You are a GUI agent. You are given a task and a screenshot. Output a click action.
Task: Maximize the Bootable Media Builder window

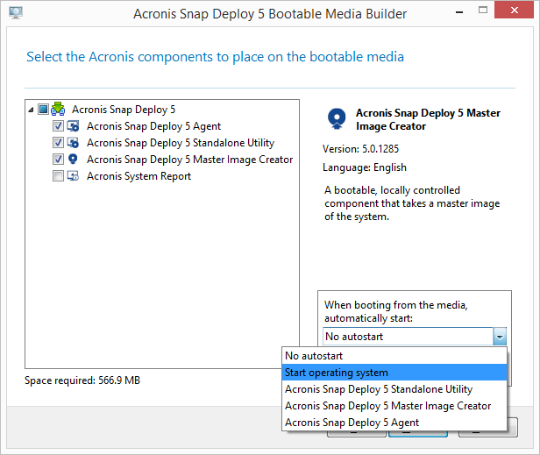pos(483,10)
